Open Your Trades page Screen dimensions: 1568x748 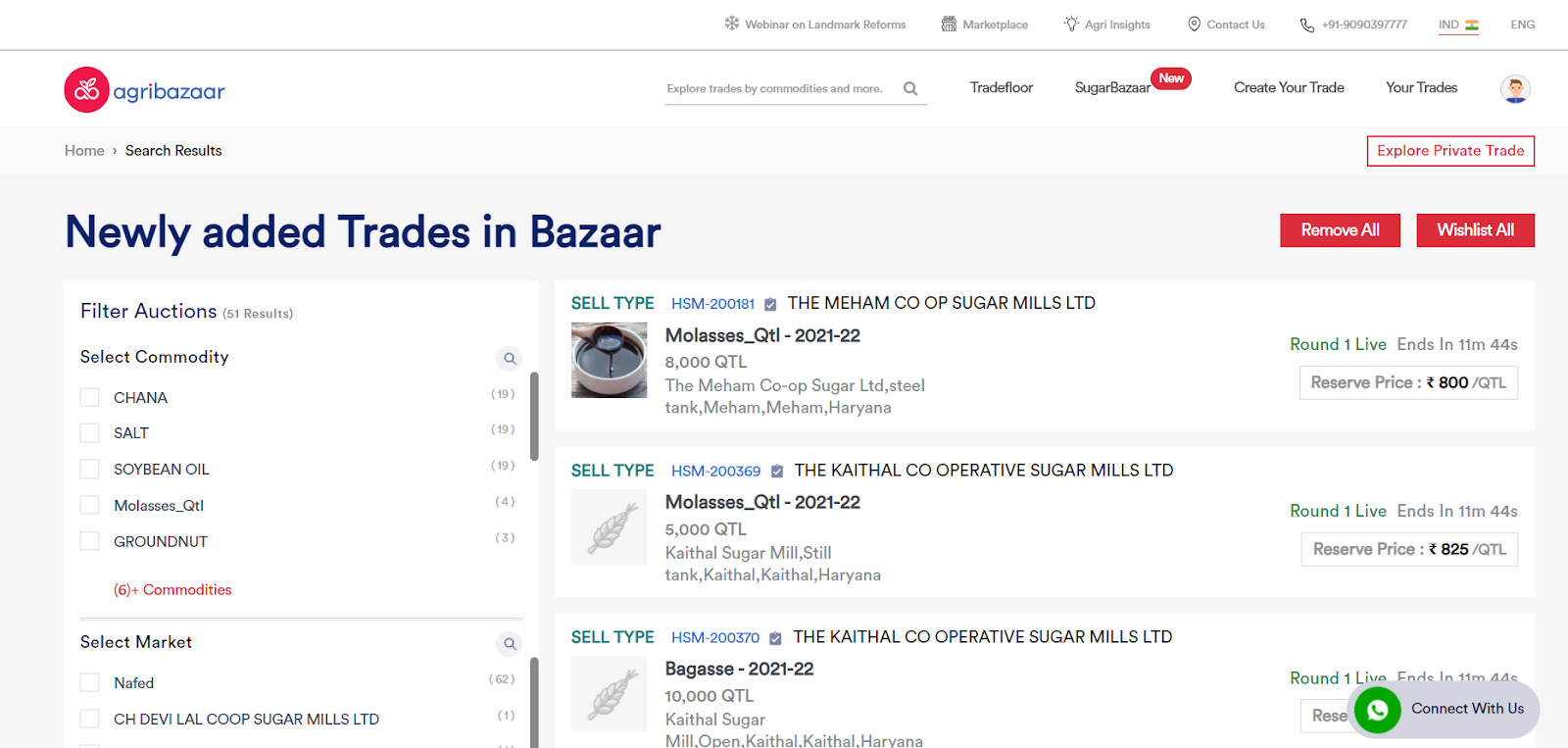(1422, 87)
